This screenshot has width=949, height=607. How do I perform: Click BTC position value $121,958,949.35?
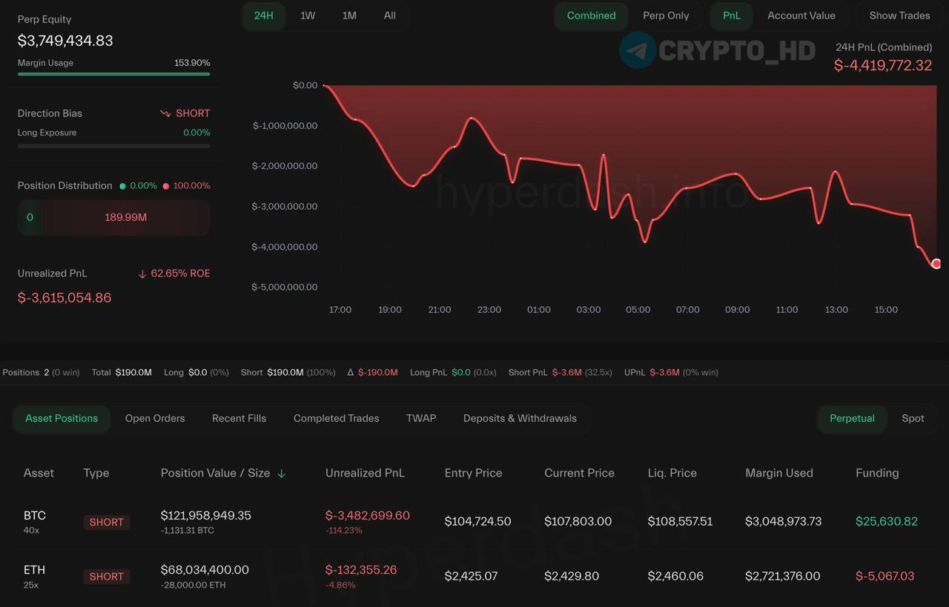coord(206,516)
